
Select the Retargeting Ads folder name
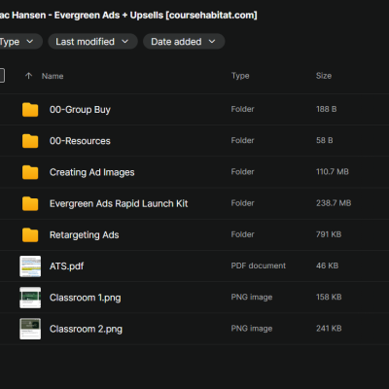[x=85, y=235]
